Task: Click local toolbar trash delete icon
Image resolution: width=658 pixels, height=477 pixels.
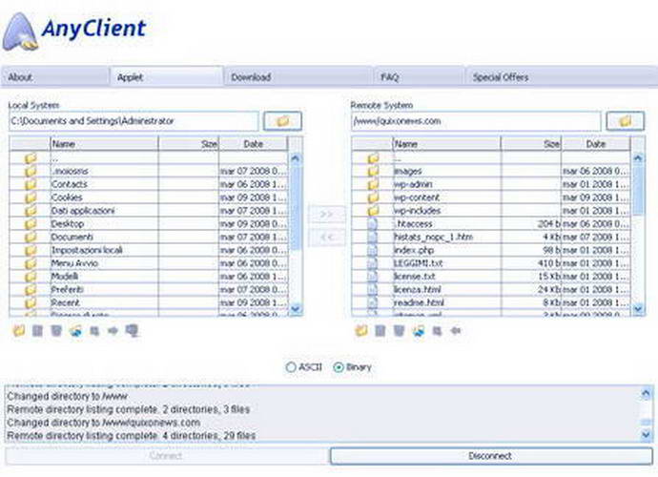Action: tap(56, 331)
